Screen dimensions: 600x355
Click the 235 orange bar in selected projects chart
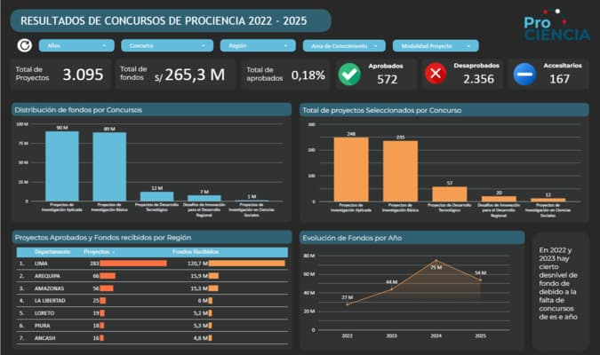coord(400,171)
